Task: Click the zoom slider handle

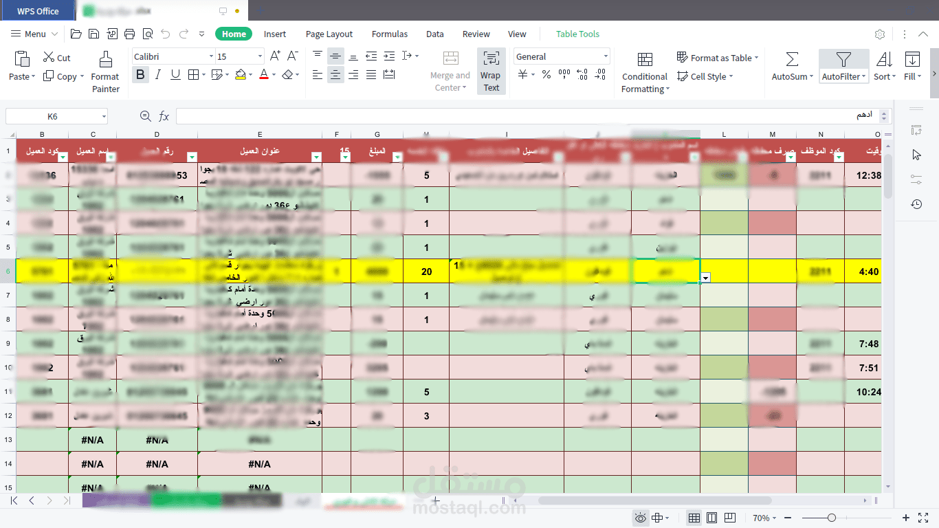Action: [832, 518]
